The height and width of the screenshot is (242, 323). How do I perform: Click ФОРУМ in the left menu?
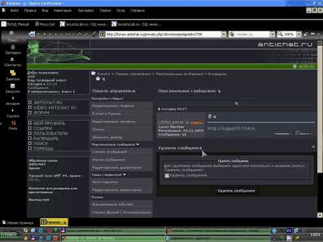click(x=41, y=112)
